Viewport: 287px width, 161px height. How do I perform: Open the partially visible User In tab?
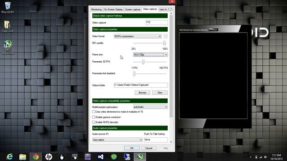[163, 9]
